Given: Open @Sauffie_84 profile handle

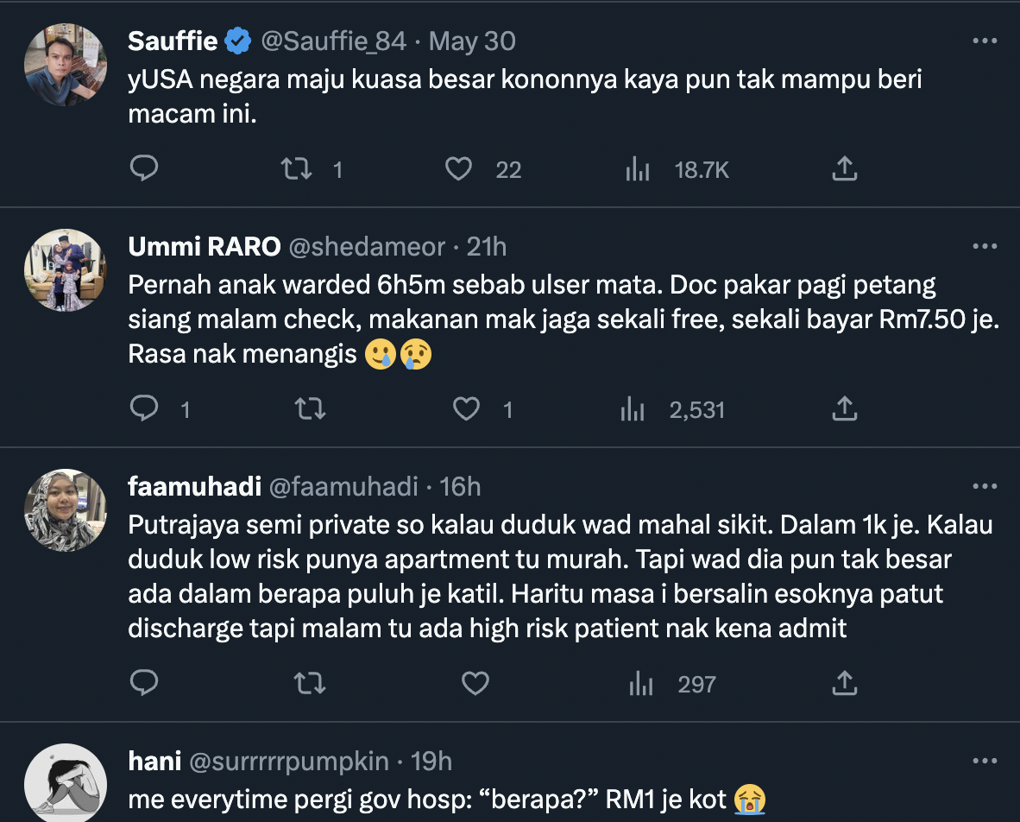Looking at the screenshot, I should [332, 41].
